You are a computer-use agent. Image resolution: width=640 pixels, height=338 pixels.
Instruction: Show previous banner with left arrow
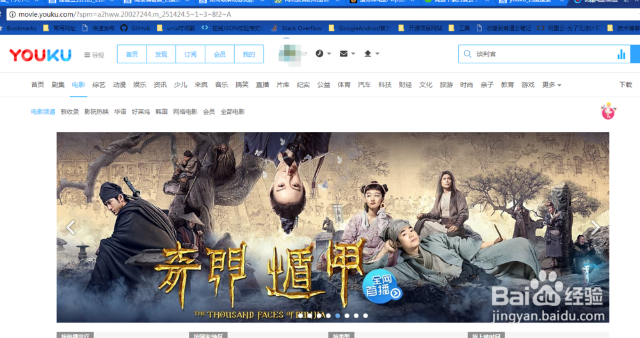[x=71, y=227]
